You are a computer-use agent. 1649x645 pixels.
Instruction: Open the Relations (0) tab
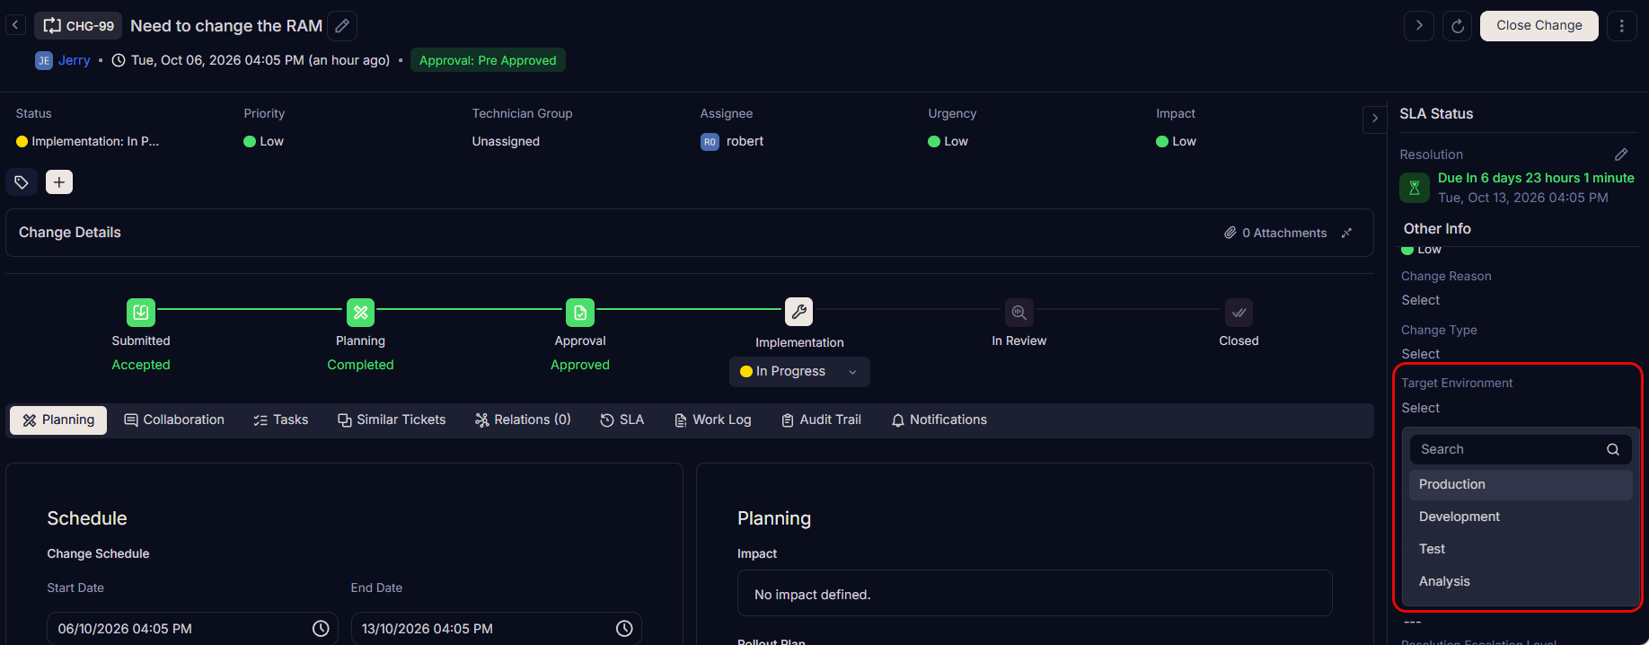tap(523, 420)
